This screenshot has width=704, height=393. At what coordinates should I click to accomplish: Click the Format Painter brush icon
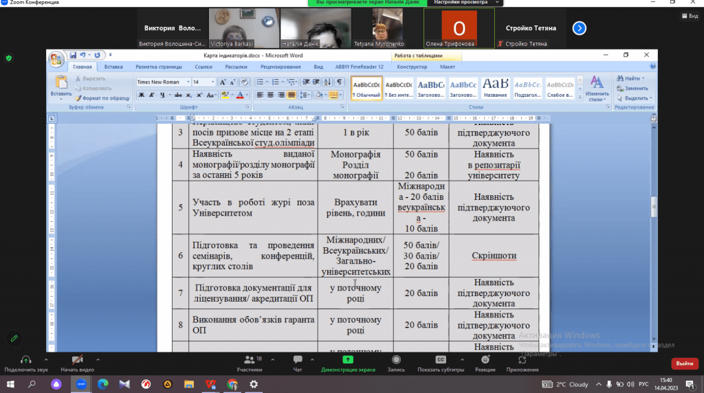[x=77, y=98]
